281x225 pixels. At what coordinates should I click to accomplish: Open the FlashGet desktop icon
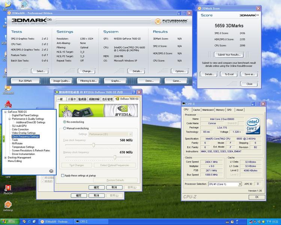click(8, 188)
